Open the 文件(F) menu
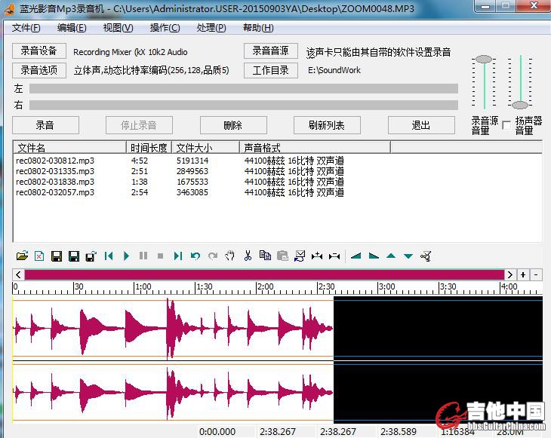This screenshot has height=438, width=551. coord(26,28)
